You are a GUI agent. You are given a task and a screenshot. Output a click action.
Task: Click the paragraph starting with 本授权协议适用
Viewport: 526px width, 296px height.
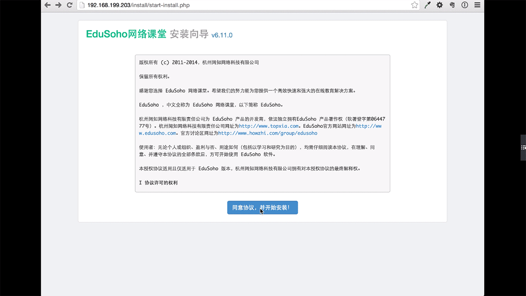(x=250, y=169)
